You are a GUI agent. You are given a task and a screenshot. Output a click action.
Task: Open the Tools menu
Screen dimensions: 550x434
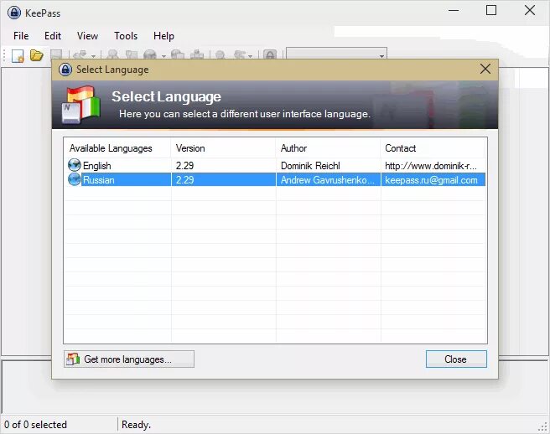point(126,36)
